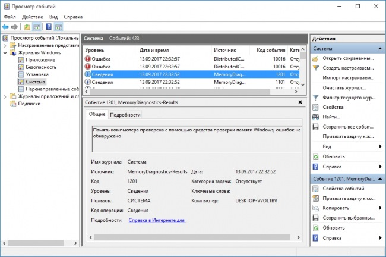Open the Действие menu
Image resolution: width=386 pixels, height=257 pixels.
32,17
